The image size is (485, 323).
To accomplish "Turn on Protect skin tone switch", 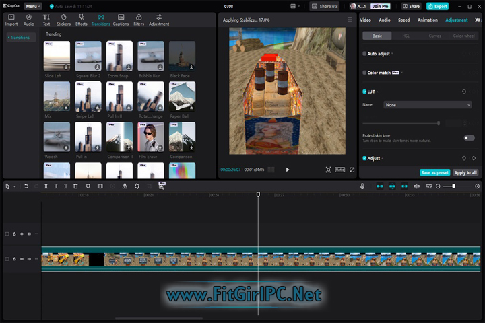I will (469, 137).
